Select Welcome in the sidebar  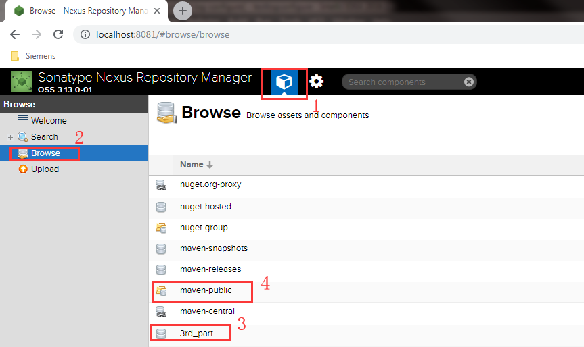[49, 121]
